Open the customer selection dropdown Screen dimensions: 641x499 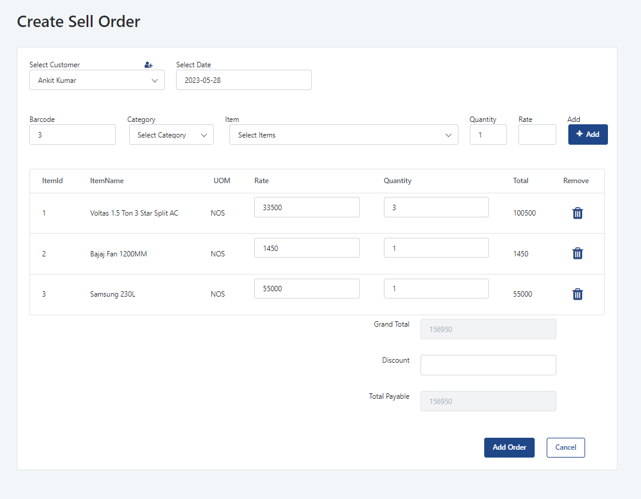[x=97, y=80]
